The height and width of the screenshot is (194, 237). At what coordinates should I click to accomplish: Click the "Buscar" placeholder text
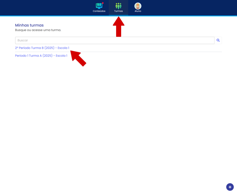[x=23, y=40]
